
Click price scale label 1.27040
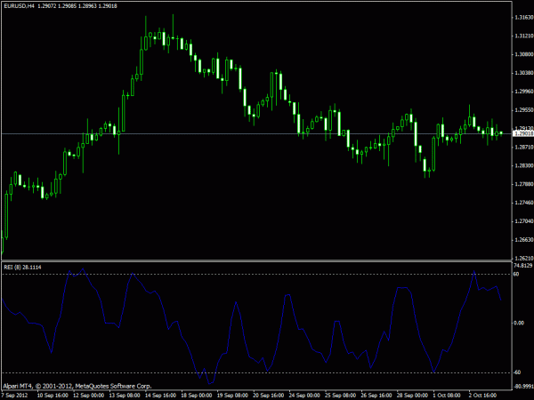pyautogui.click(x=524, y=221)
